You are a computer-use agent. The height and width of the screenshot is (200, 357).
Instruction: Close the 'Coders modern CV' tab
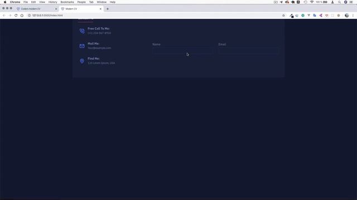tap(56, 9)
